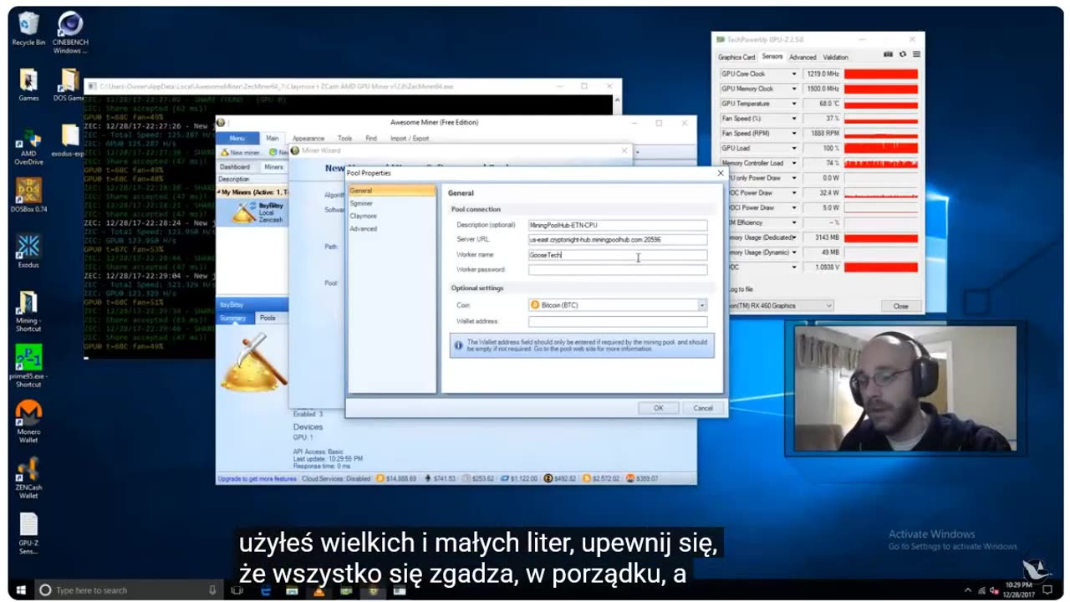Image resolution: width=1070 pixels, height=602 pixels.
Task: Click Cancel in the Pool Properties dialog
Action: tap(703, 408)
